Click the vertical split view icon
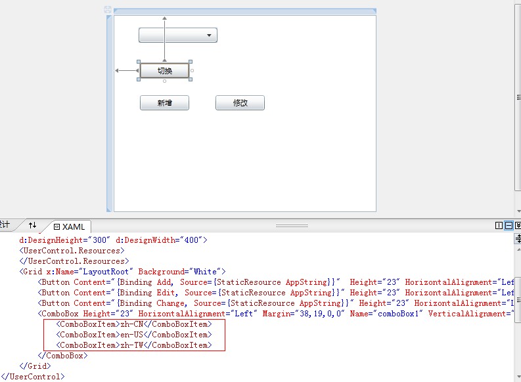The height and width of the screenshot is (382, 521). (499, 225)
